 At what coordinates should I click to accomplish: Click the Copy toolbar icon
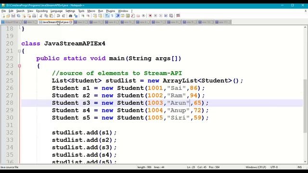pyautogui.click(x=46, y=15)
